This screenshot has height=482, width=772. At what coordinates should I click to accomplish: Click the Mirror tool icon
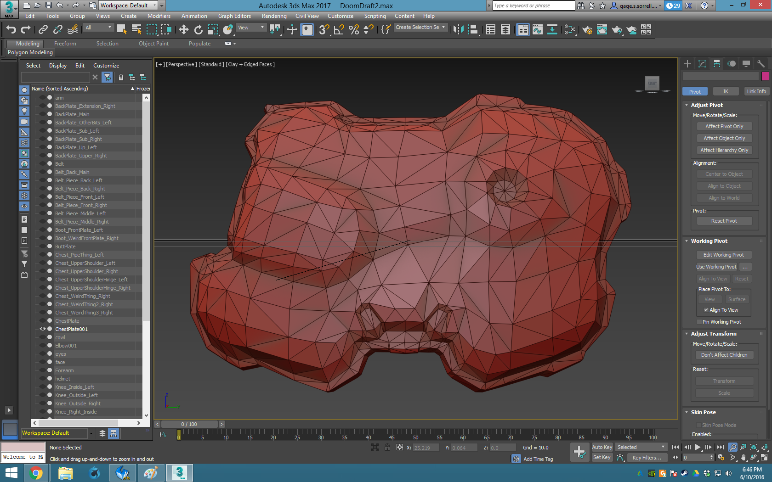tap(458, 30)
